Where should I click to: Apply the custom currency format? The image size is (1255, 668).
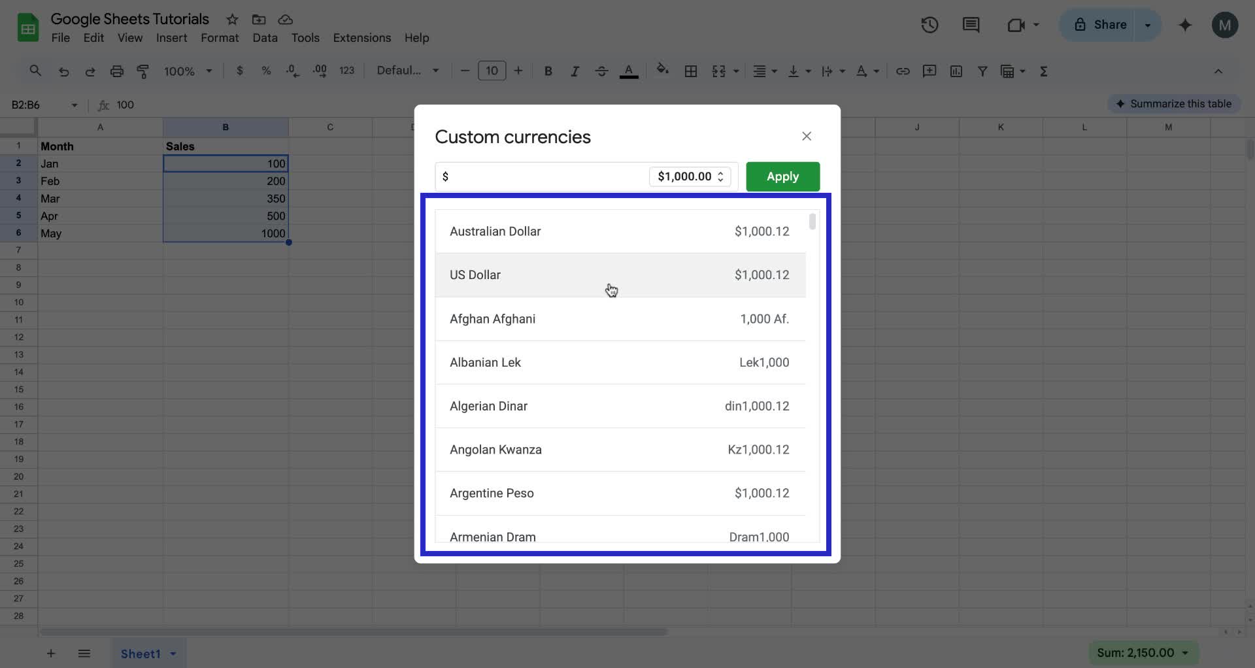click(x=782, y=176)
